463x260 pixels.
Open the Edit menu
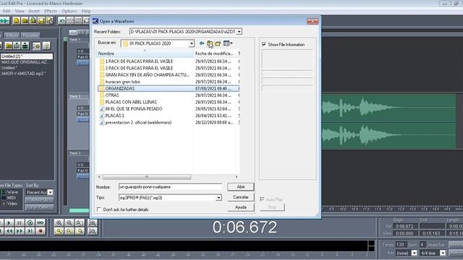click(x=7, y=11)
